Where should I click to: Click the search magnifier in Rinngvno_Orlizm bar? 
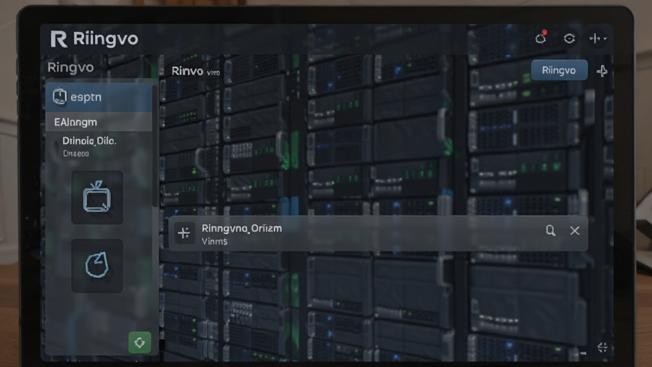click(x=551, y=231)
